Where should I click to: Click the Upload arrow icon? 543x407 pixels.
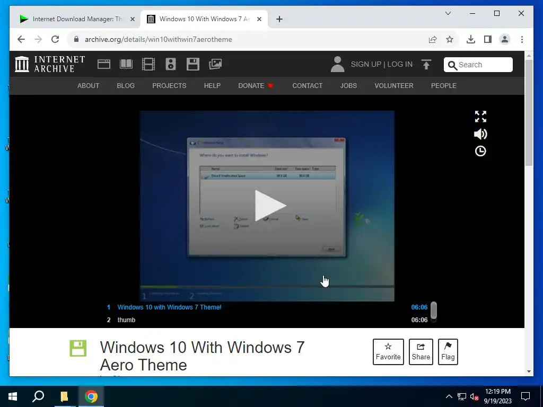click(426, 64)
